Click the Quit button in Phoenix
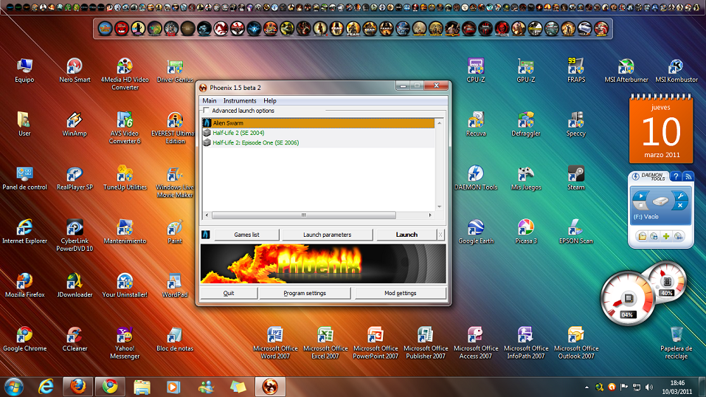The height and width of the screenshot is (397, 706). coord(229,293)
